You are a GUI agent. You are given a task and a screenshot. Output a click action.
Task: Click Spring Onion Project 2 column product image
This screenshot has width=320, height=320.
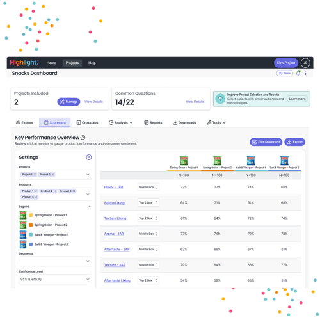217,161
